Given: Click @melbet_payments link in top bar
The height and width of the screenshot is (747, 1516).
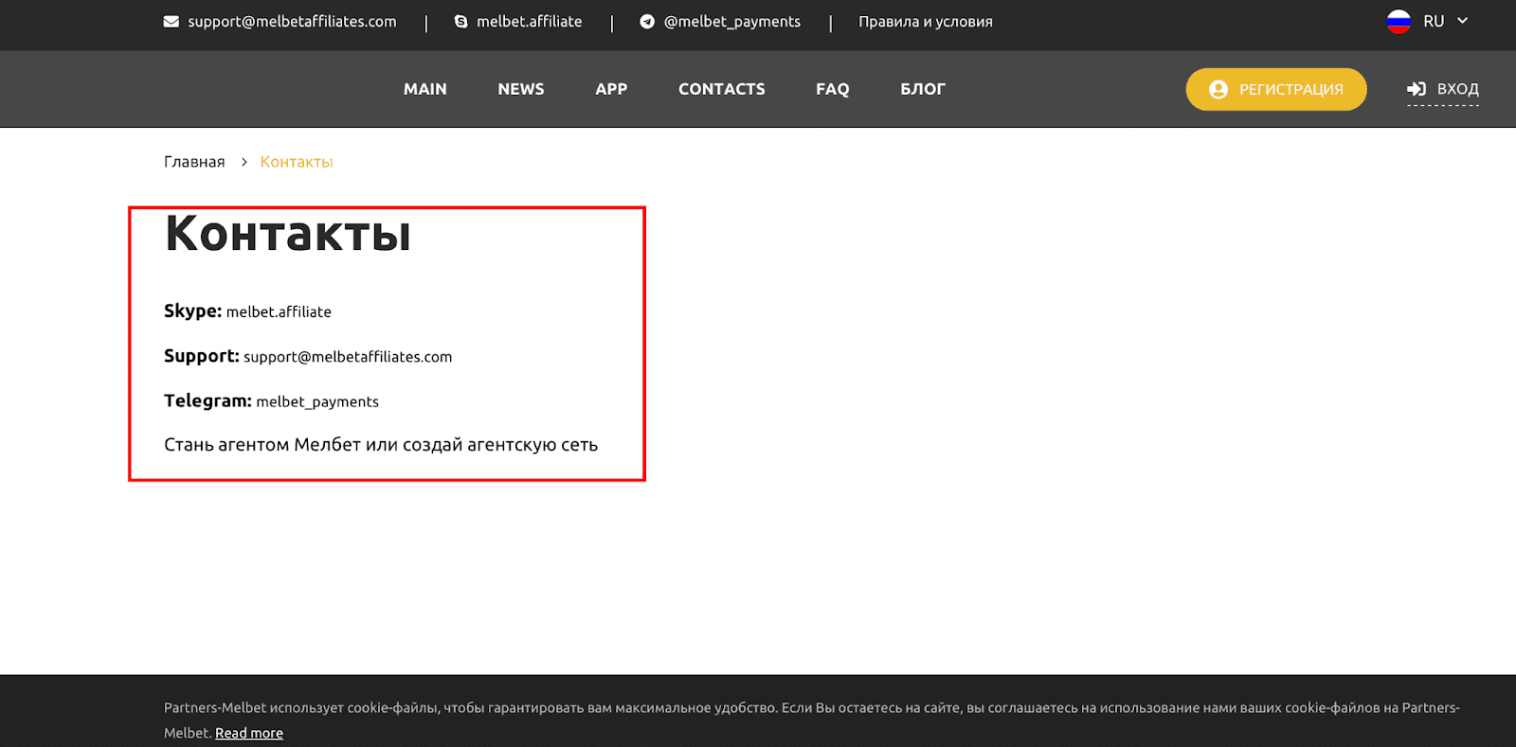Looking at the screenshot, I should (732, 22).
